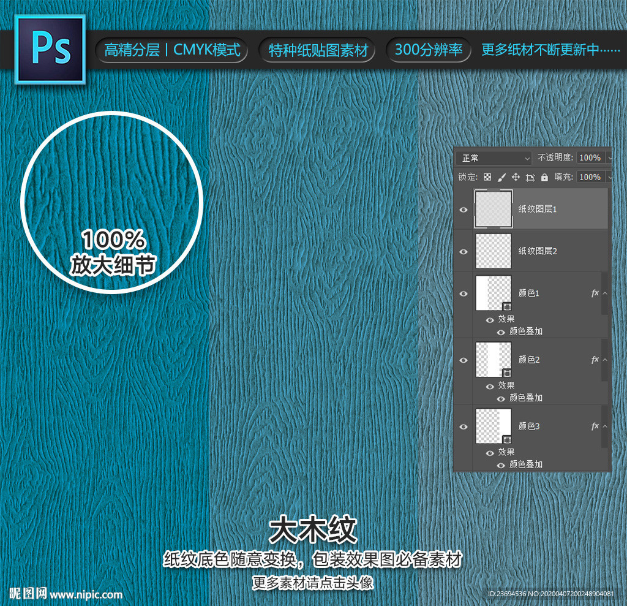Hide the 纸纹图层1 layer
Viewport: 627px width, 606px height.
464,210
